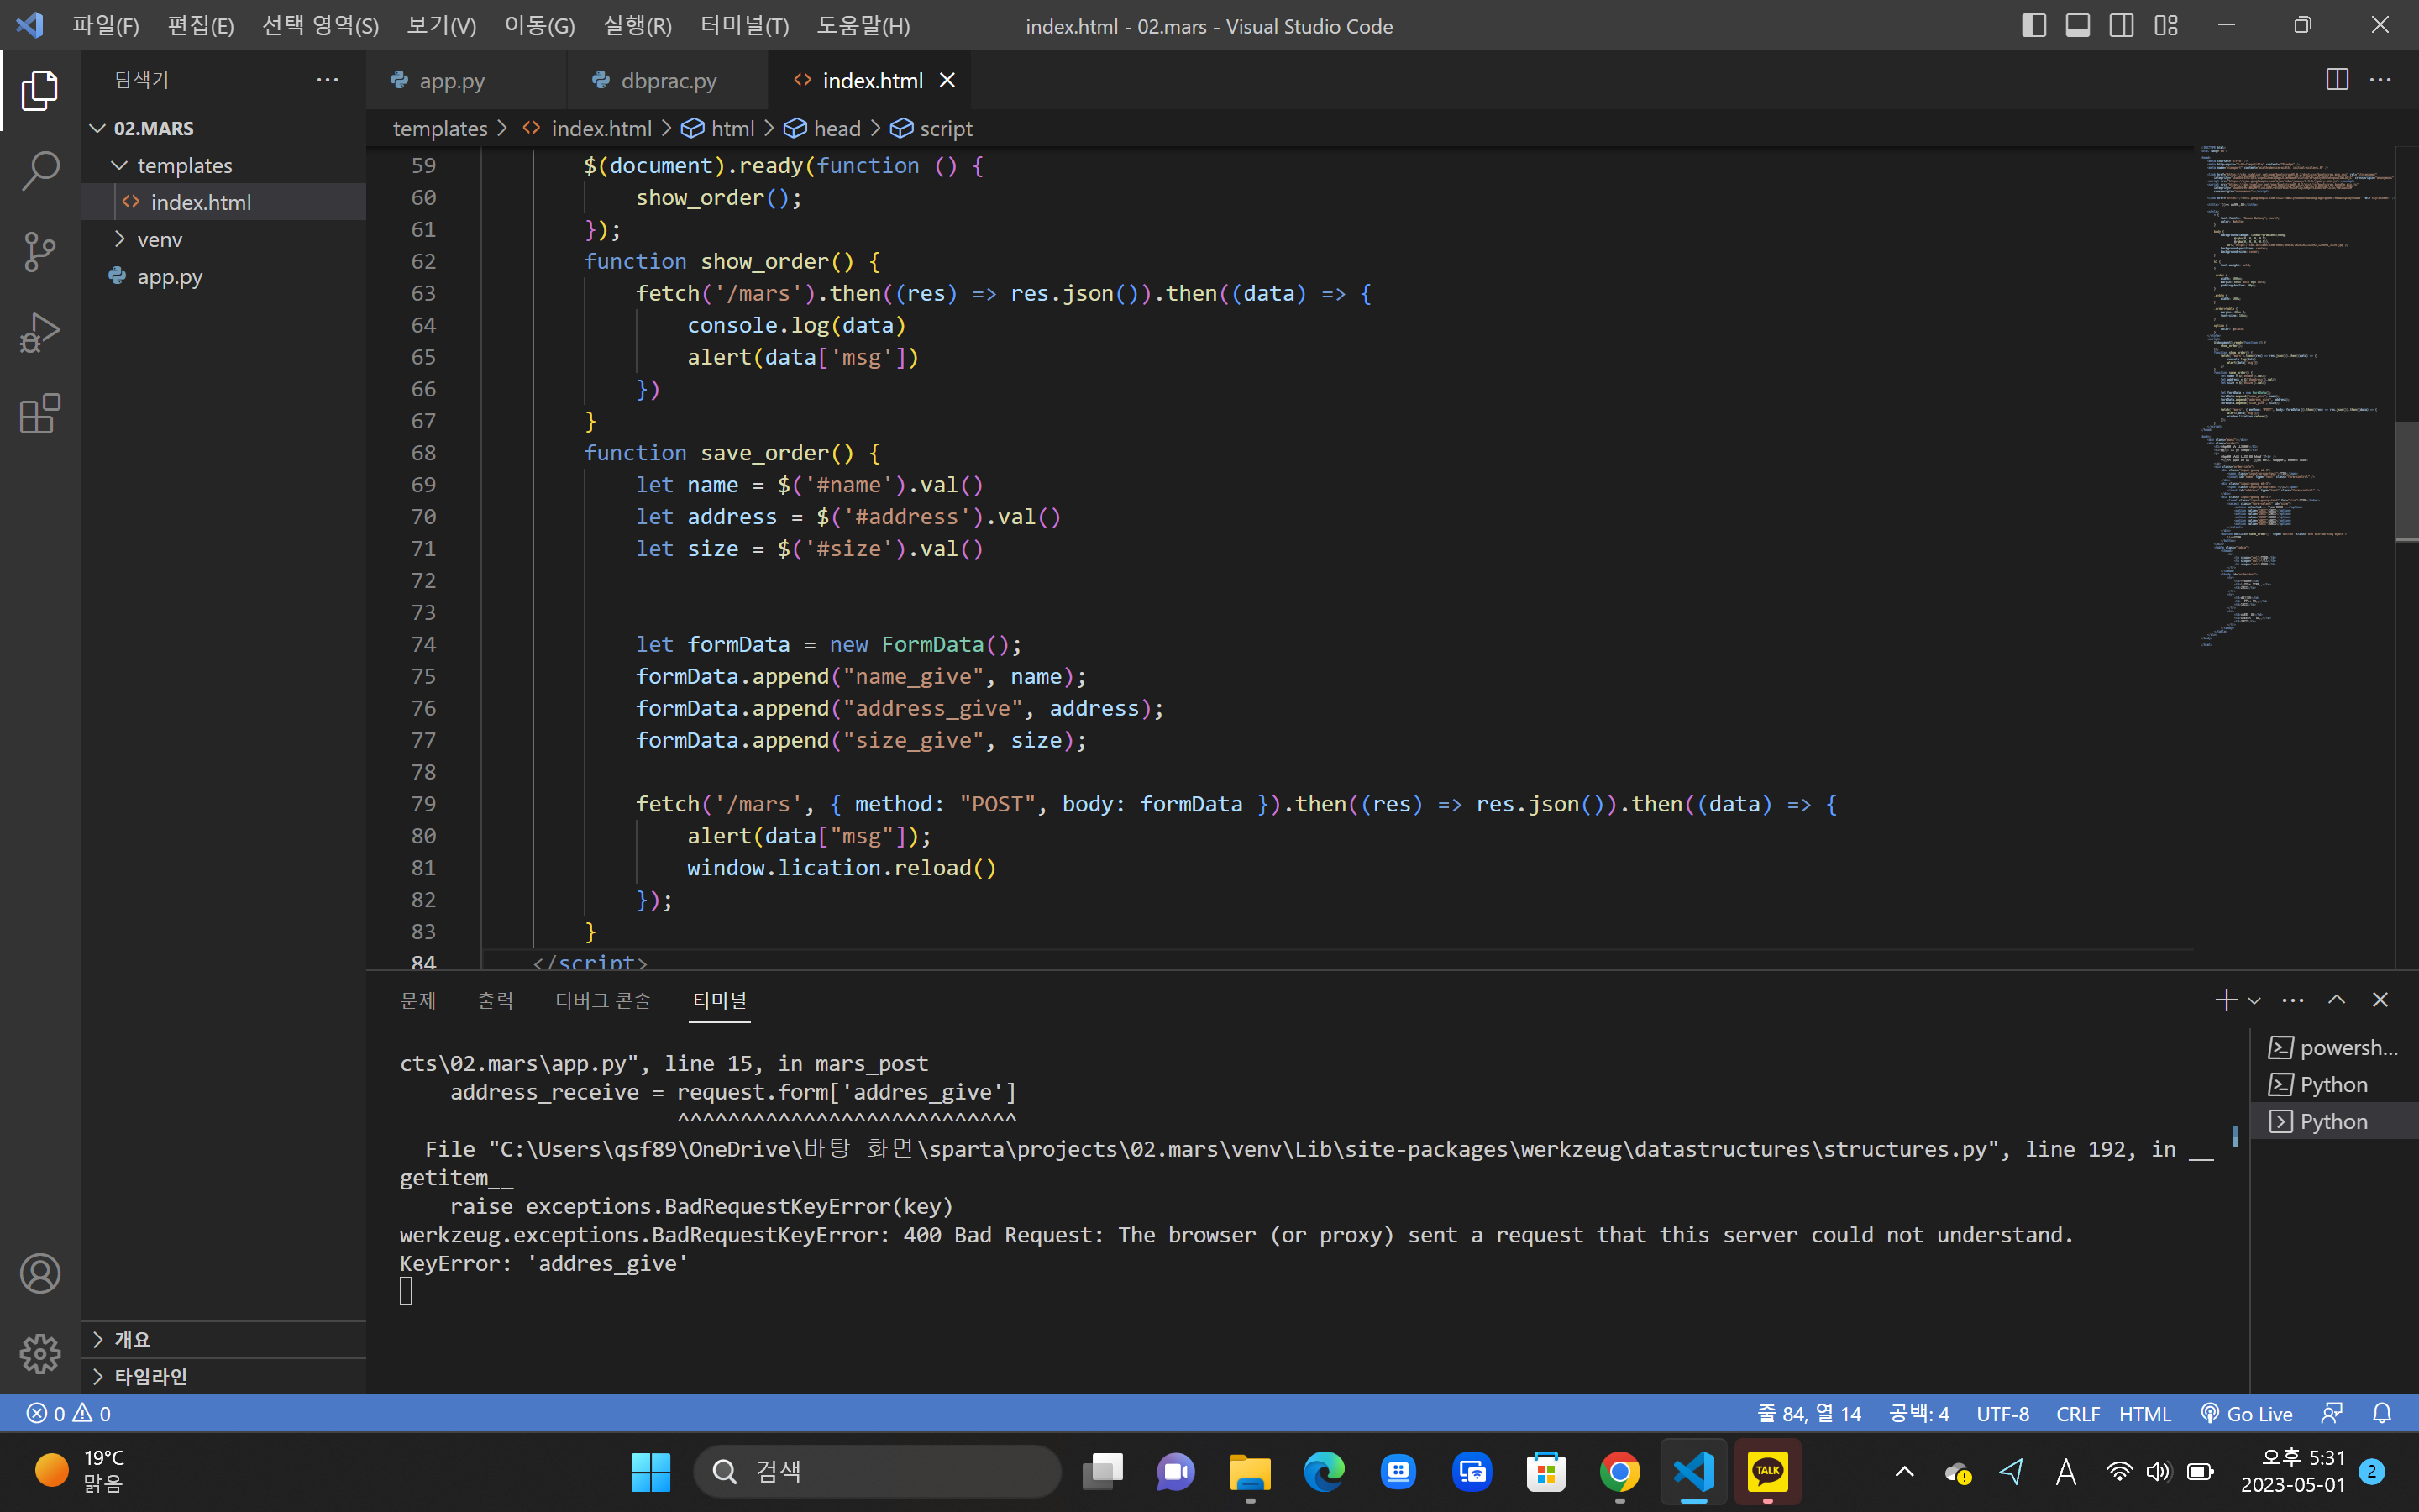Screen dimensions: 2419x1512
Task: Open the 편집(E) menu
Action: pos(201,25)
